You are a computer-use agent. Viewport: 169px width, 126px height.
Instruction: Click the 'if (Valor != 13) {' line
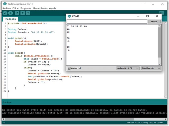(x=36, y=62)
